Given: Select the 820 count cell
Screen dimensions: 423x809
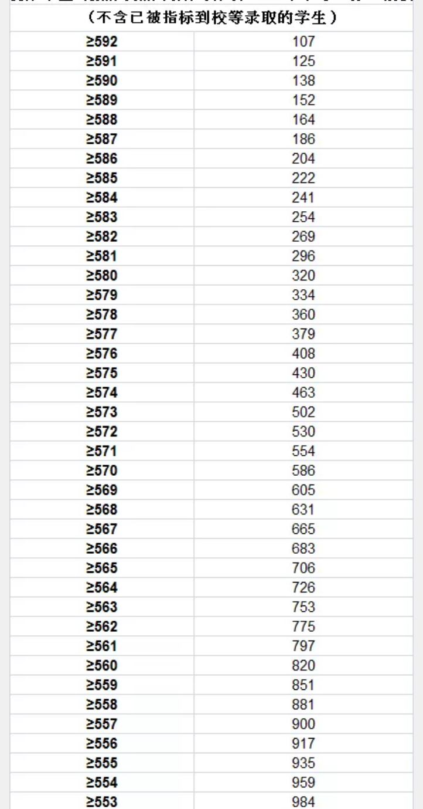Looking at the screenshot, I should tap(303, 665).
